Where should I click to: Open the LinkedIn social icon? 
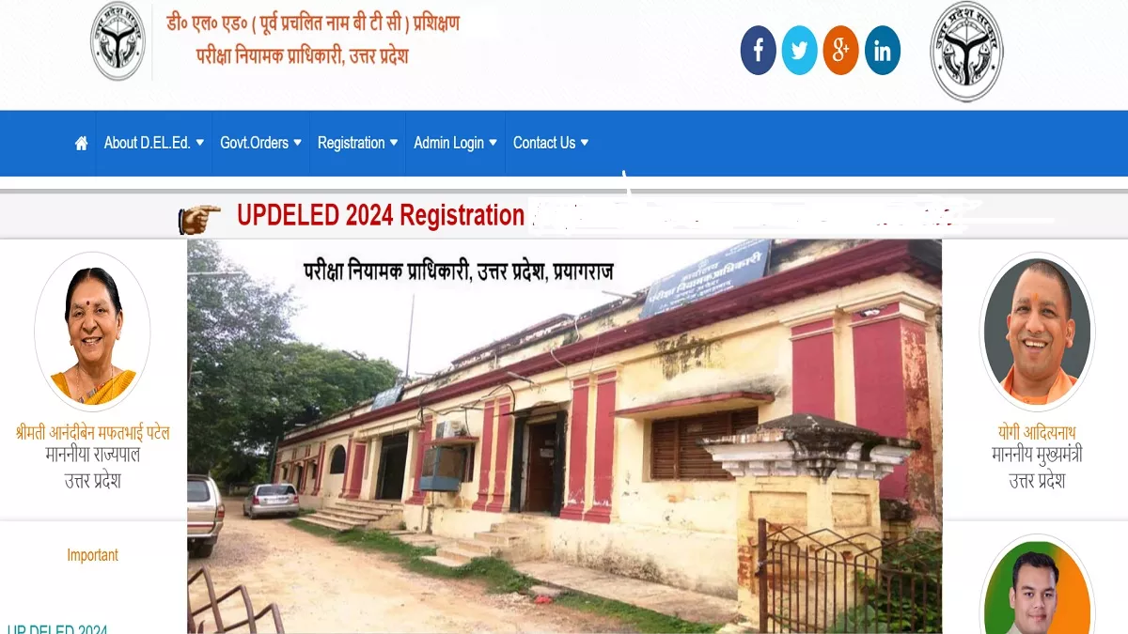pos(883,50)
